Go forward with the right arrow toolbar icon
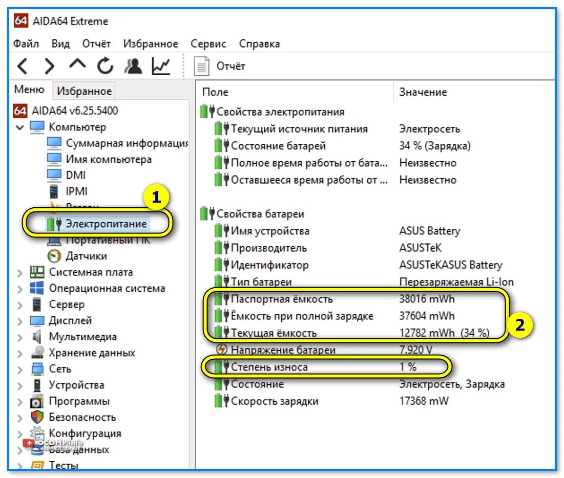Viewport: 564px width, 478px height. [49, 66]
